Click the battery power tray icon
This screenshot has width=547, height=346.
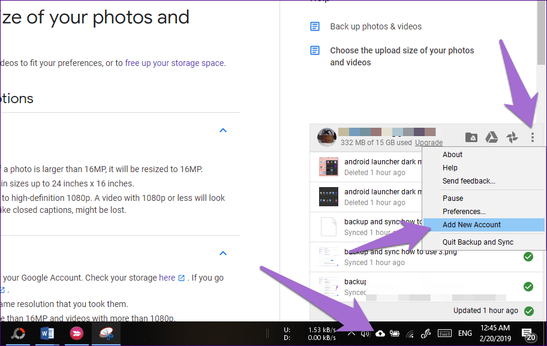(x=395, y=334)
